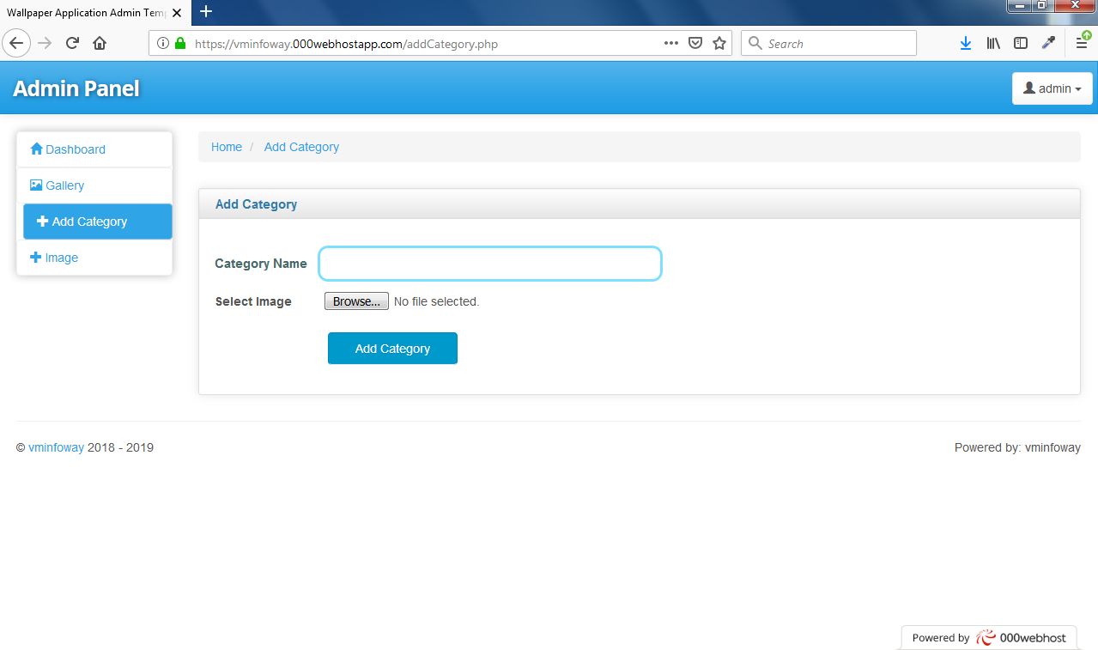1098x650 pixels.
Task: Click Browse... to choose an image
Action: [356, 301]
